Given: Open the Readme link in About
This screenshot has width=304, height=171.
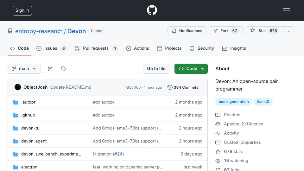Looking at the screenshot, I should 232,115.
